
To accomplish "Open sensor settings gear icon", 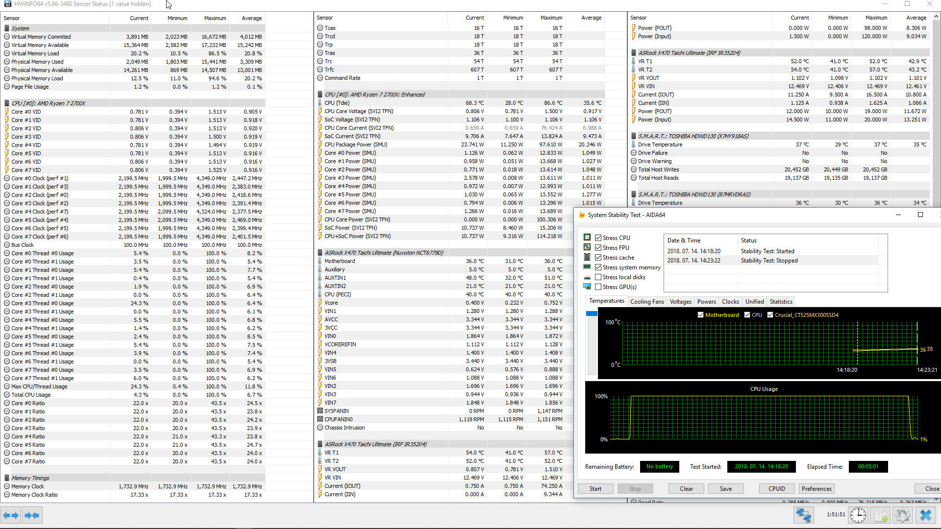I will (902, 515).
